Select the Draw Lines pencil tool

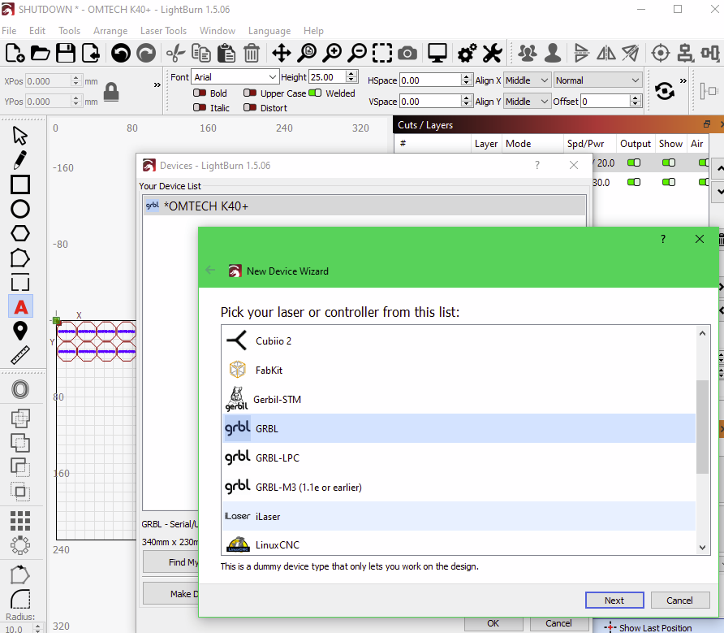pos(20,159)
